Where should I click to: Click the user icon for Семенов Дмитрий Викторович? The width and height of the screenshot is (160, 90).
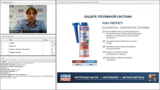[52, 49]
